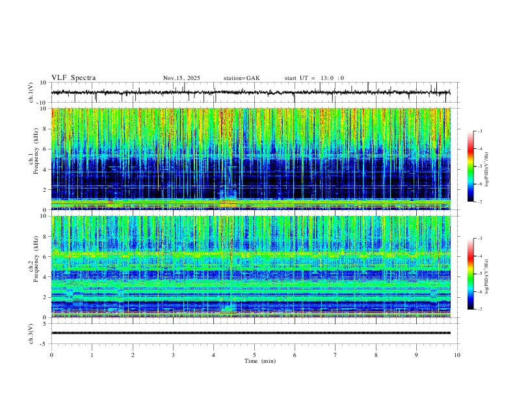The image size is (515, 398).
Task: Click the time axis tick label '9'
Action: tap(416, 355)
